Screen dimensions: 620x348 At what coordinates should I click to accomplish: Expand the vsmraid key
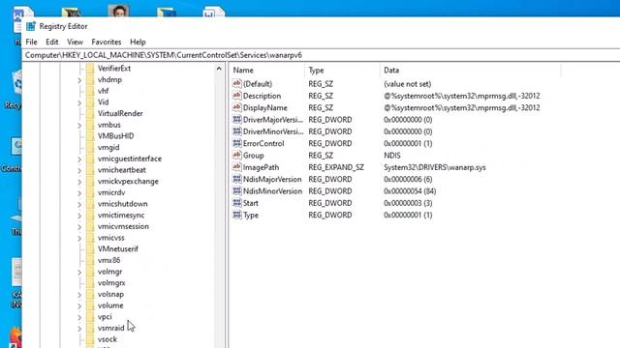point(79,329)
